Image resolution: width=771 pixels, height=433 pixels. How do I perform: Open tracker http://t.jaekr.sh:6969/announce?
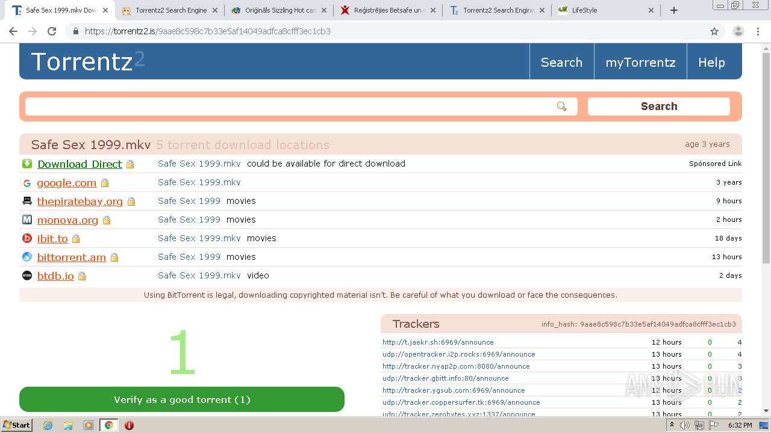tap(438, 342)
